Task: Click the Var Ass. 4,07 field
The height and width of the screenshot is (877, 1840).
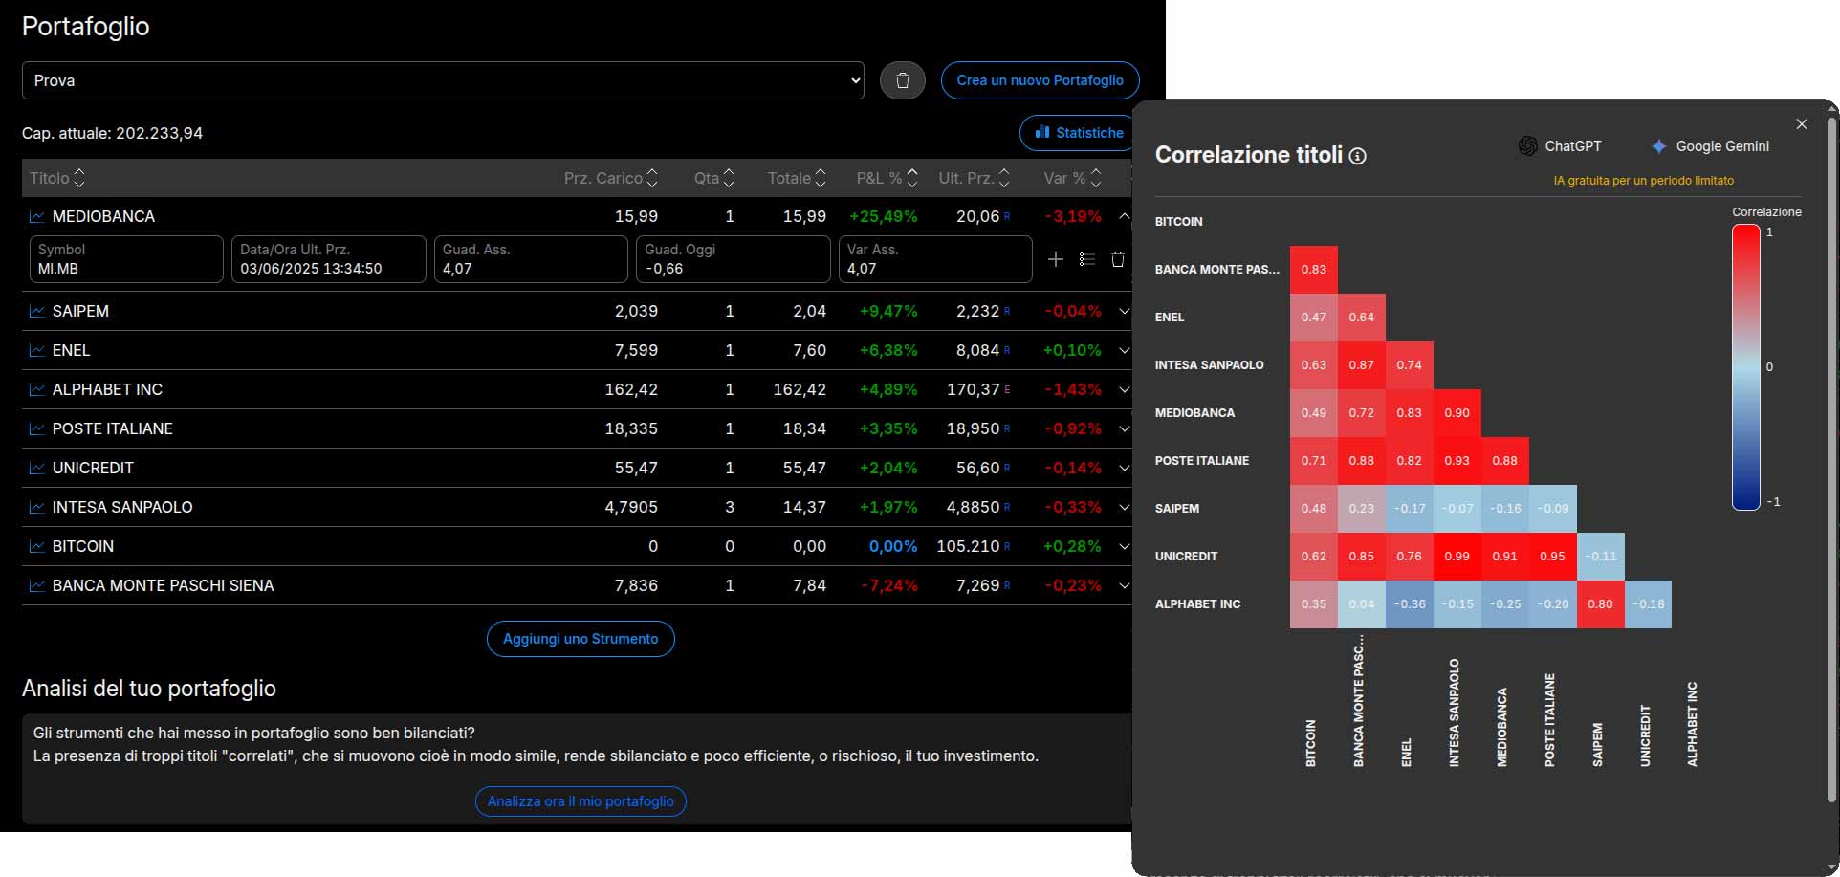Action: point(935,259)
